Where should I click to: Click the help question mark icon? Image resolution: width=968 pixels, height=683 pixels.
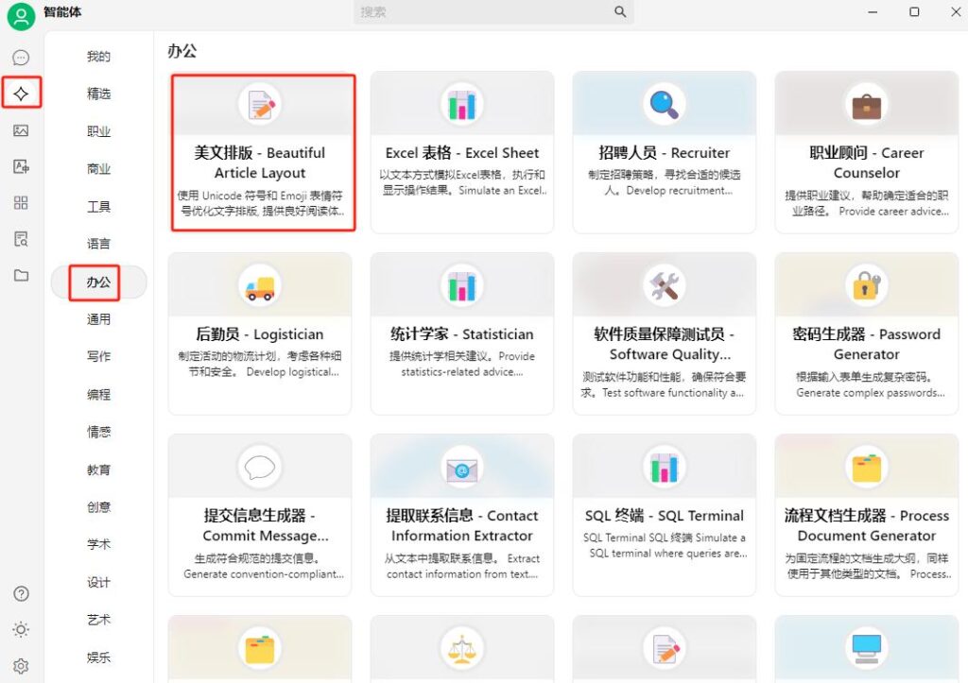(x=21, y=594)
